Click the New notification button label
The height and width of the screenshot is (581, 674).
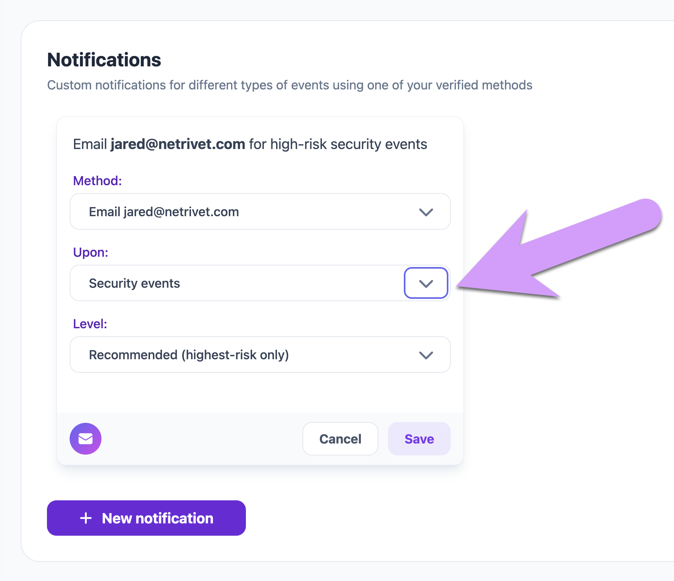pos(158,518)
